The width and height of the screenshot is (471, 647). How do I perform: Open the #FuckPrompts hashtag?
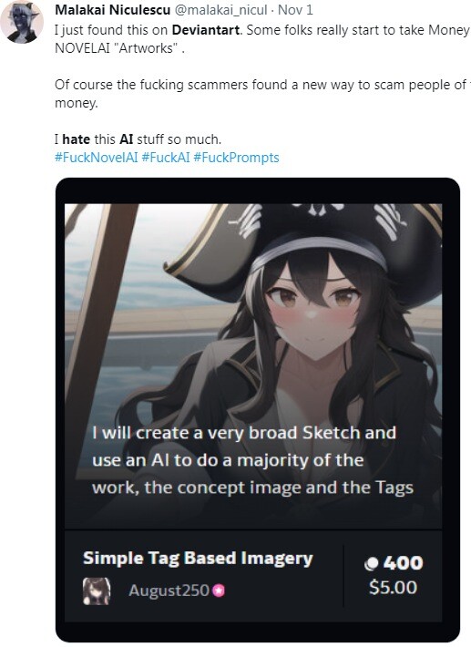[236, 158]
